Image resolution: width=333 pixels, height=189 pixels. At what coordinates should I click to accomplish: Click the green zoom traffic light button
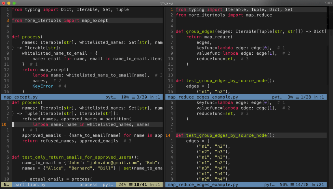click(14, 3)
